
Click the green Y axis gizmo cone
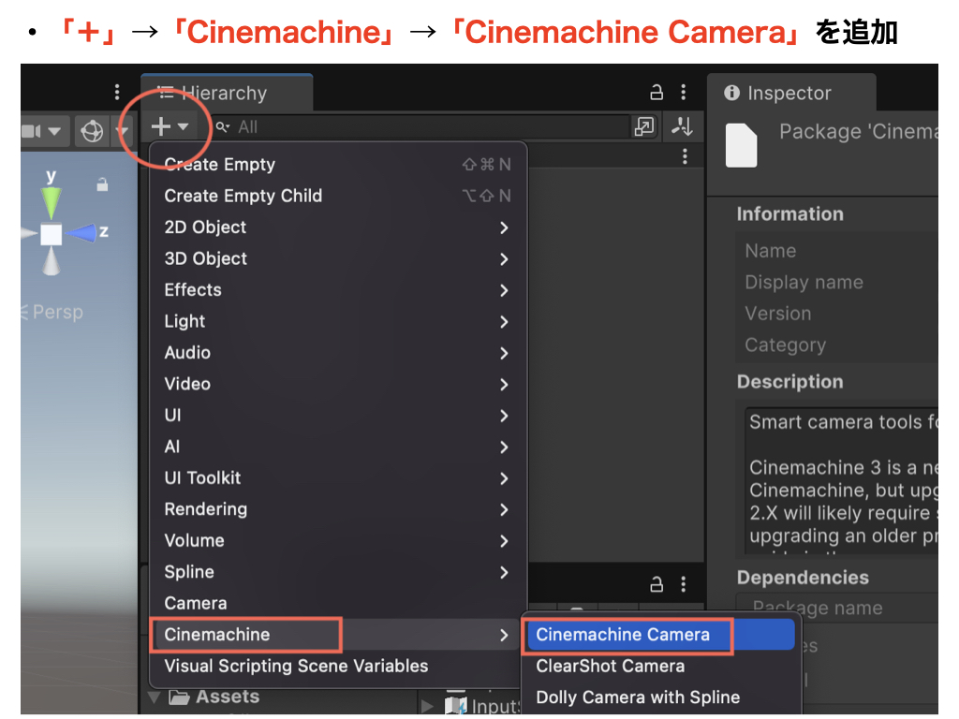tap(52, 199)
